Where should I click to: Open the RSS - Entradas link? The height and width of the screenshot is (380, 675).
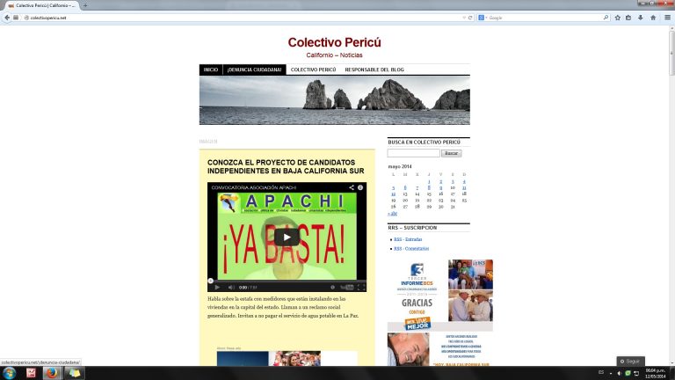tap(407, 239)
